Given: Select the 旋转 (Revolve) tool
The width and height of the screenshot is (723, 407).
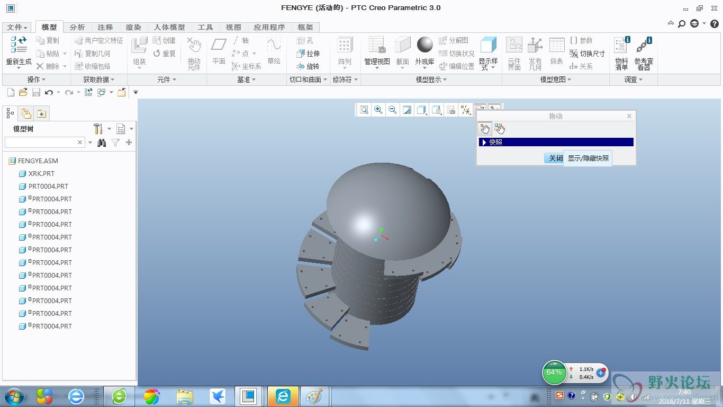Looking at the screenshot, I should (x=308, y=66).
